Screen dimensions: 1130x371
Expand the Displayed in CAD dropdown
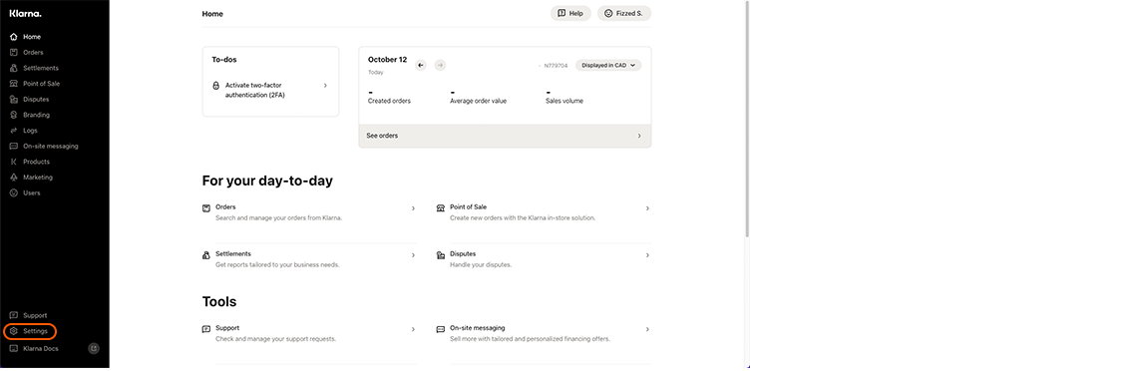(608, 65)
